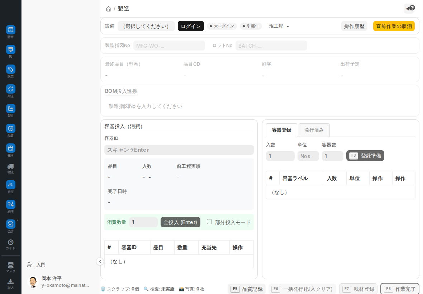Open the ガイド compass icon
Image resolution: width=423 pixels, height=294 pixels.
(x=10, y=242)
